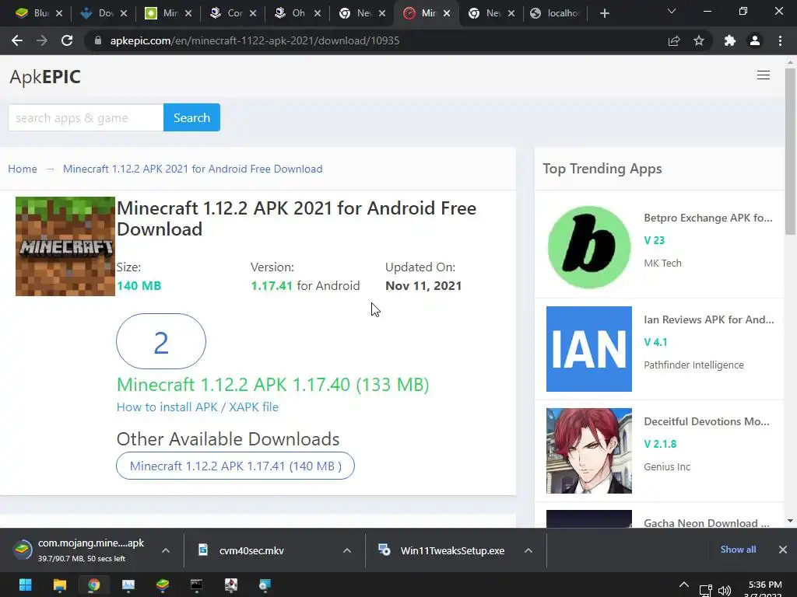The height and width of the screenshot is (597, 797).
Task: Close the downloads bar with X
Action: (783, 550)
